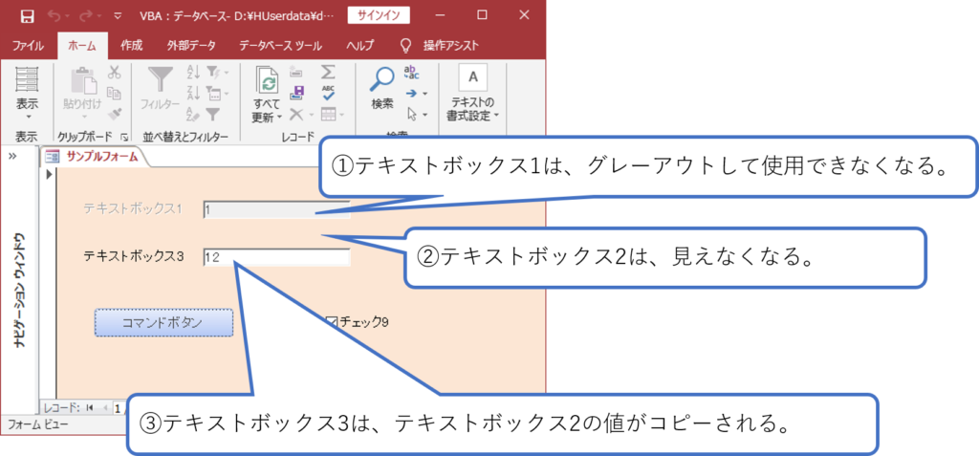The height and width of the screenshot is (456, 979).
Task: Click the first record navigation button
Action: point(90,408)
